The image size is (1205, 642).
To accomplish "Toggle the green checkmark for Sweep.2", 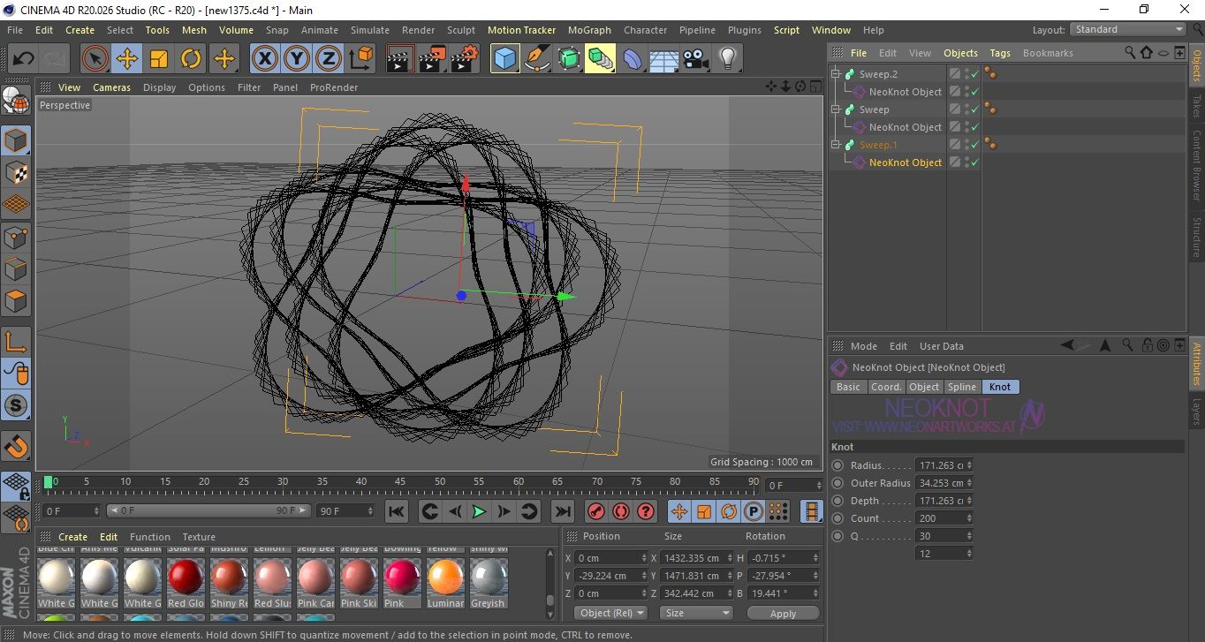I will (x=974, y=74).
